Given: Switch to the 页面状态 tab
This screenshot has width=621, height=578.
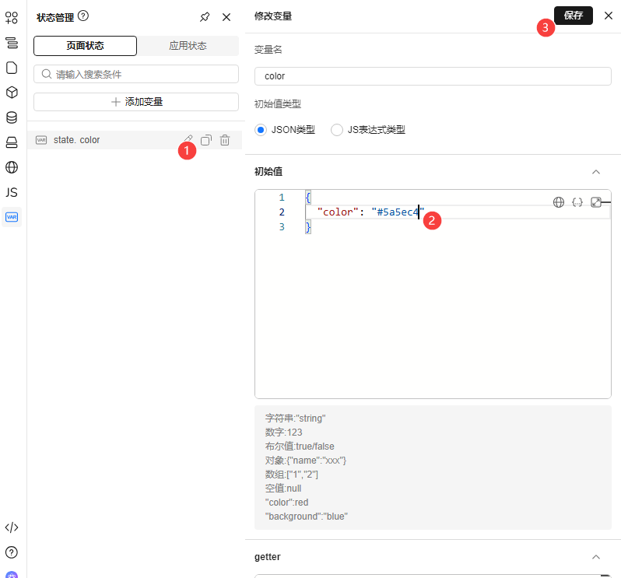Looking at the screenshot, I should 85,46.
